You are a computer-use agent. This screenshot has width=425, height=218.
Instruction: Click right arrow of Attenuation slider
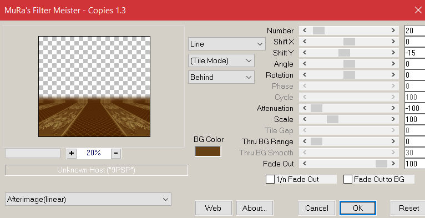[x=393, y=108]
